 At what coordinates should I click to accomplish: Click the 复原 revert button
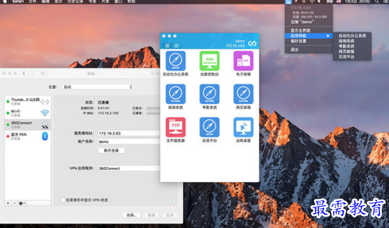(151, 215)
